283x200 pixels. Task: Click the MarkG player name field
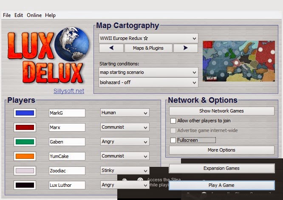[67, 113]
